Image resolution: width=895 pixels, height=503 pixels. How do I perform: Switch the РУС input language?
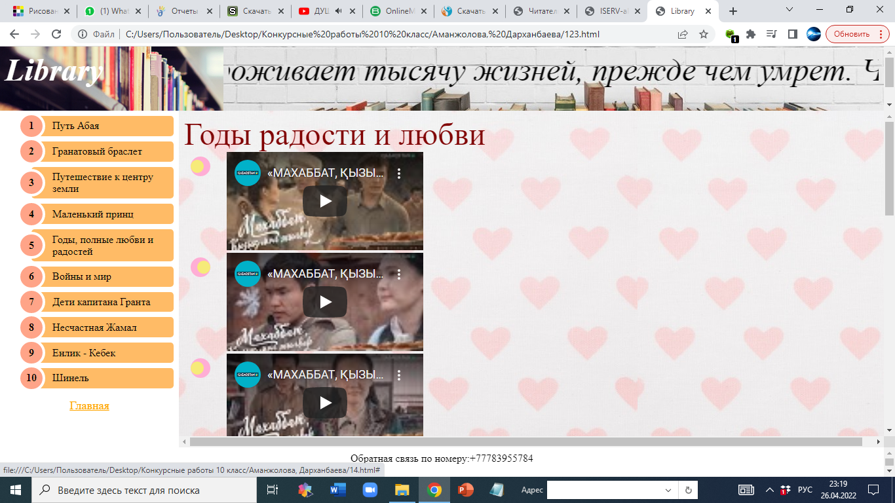click(x=805, y=490)
